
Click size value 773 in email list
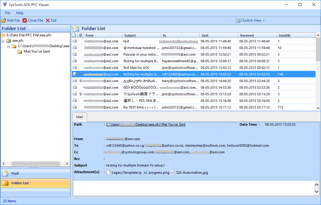click(x=280, y=107)
